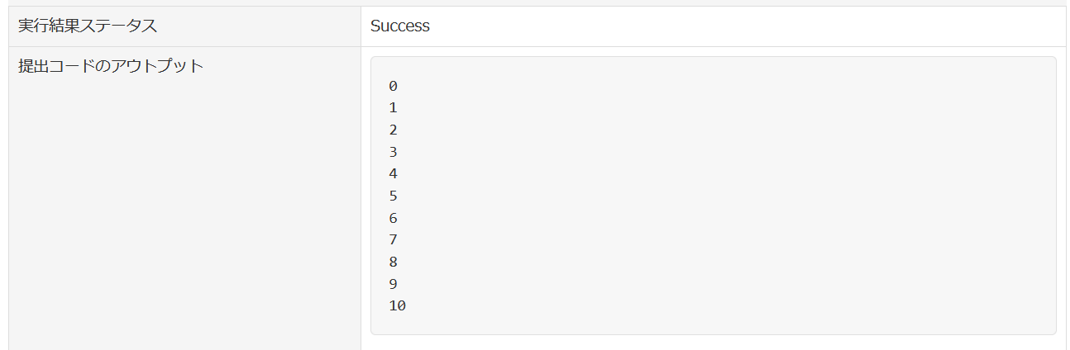The width and height of the screenshot is (1070, 350).
Task: Click output line showing 4
Action: click(x=393, y=173)
